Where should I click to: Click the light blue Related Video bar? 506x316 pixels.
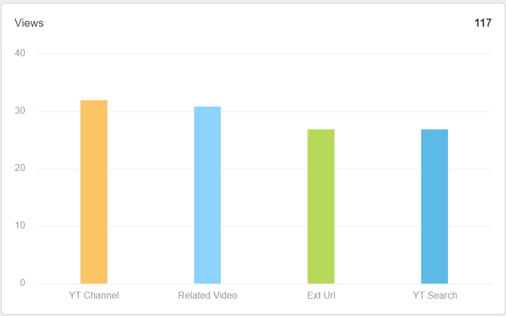coord(207,195)
